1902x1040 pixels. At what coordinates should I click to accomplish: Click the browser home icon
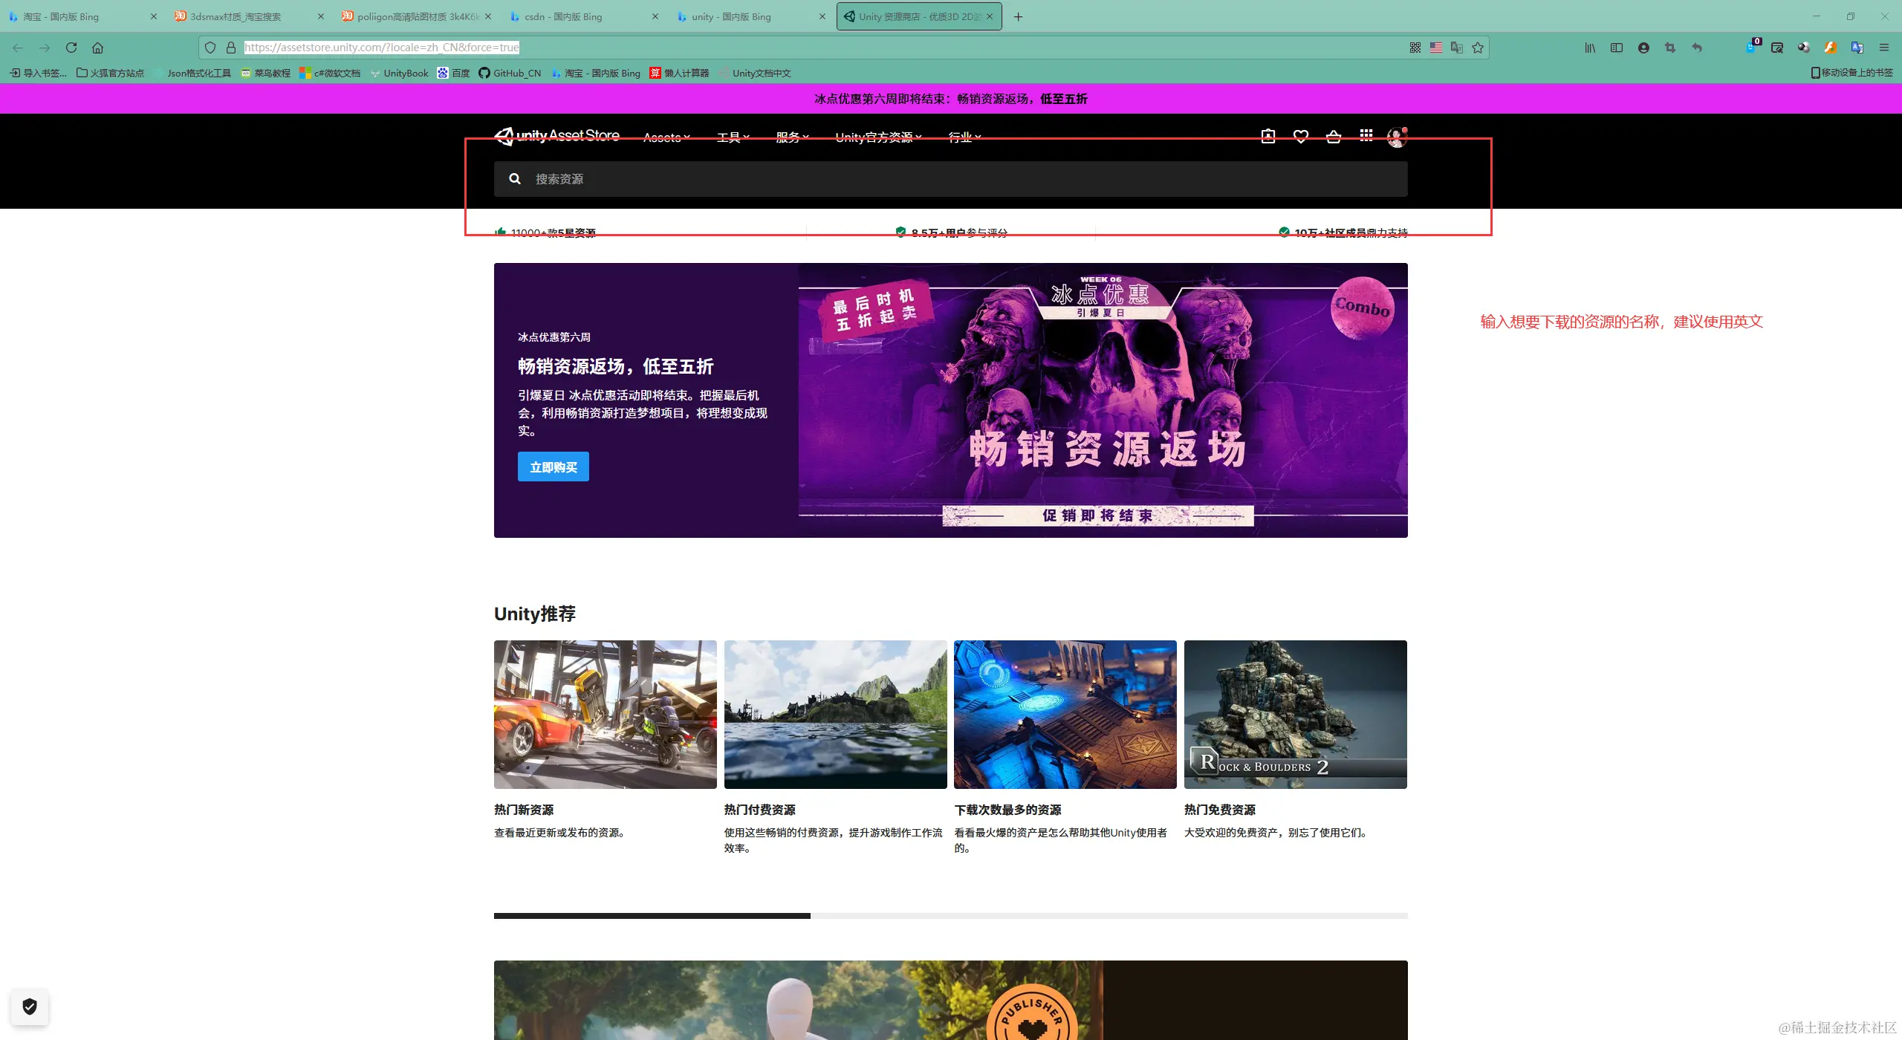(97, 48)
